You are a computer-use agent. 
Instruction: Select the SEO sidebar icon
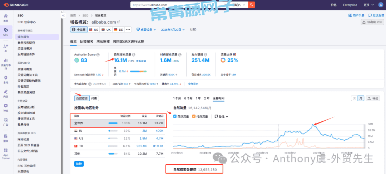pyautogui.click(x=6, y=32)
